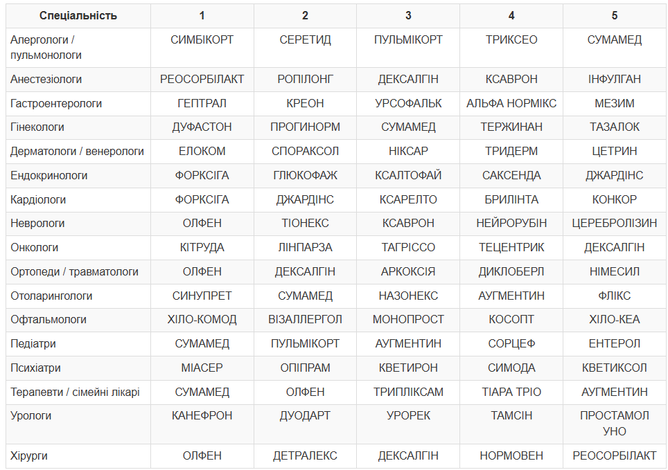Click the ВІЗАЛЛЕРГОЛ cell
This screenshot has width=668, height=470.
point(305,319)
